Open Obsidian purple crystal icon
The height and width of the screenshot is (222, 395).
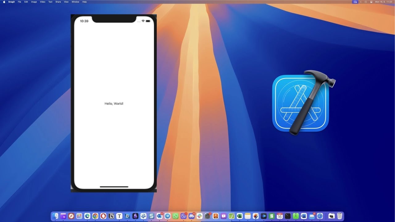(x=135, y=216)
